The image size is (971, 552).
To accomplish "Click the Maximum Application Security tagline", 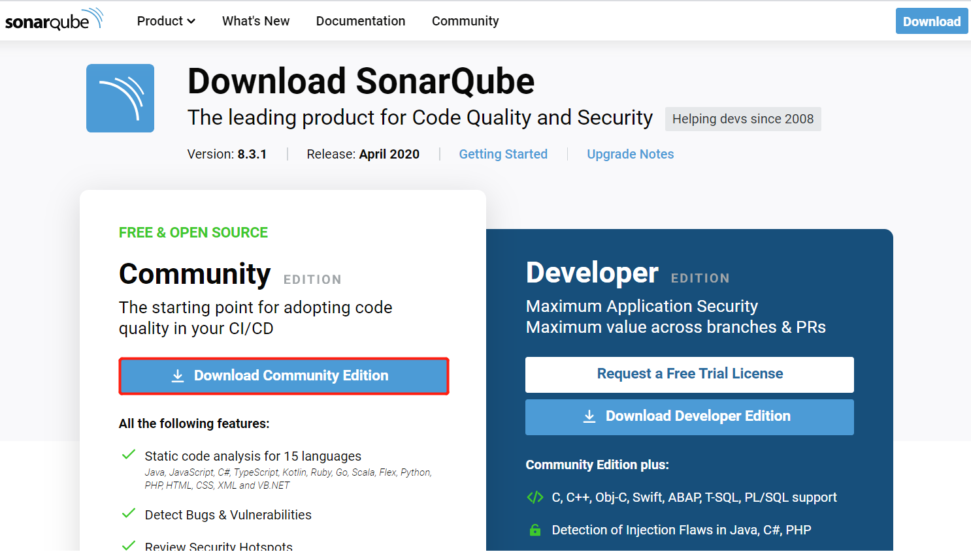I will click(642, 306).
